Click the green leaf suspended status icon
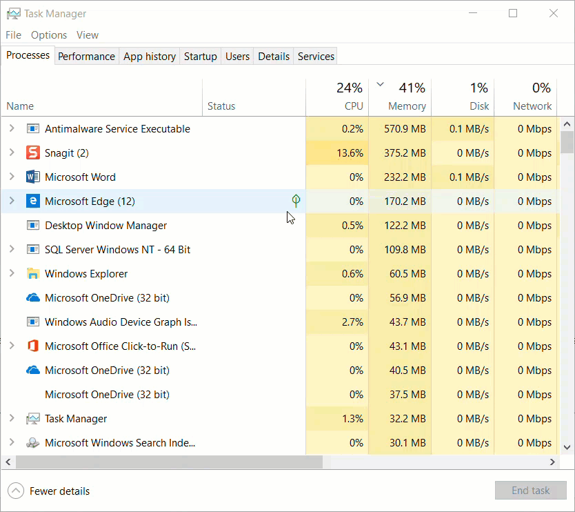 [x=296, y=200]
